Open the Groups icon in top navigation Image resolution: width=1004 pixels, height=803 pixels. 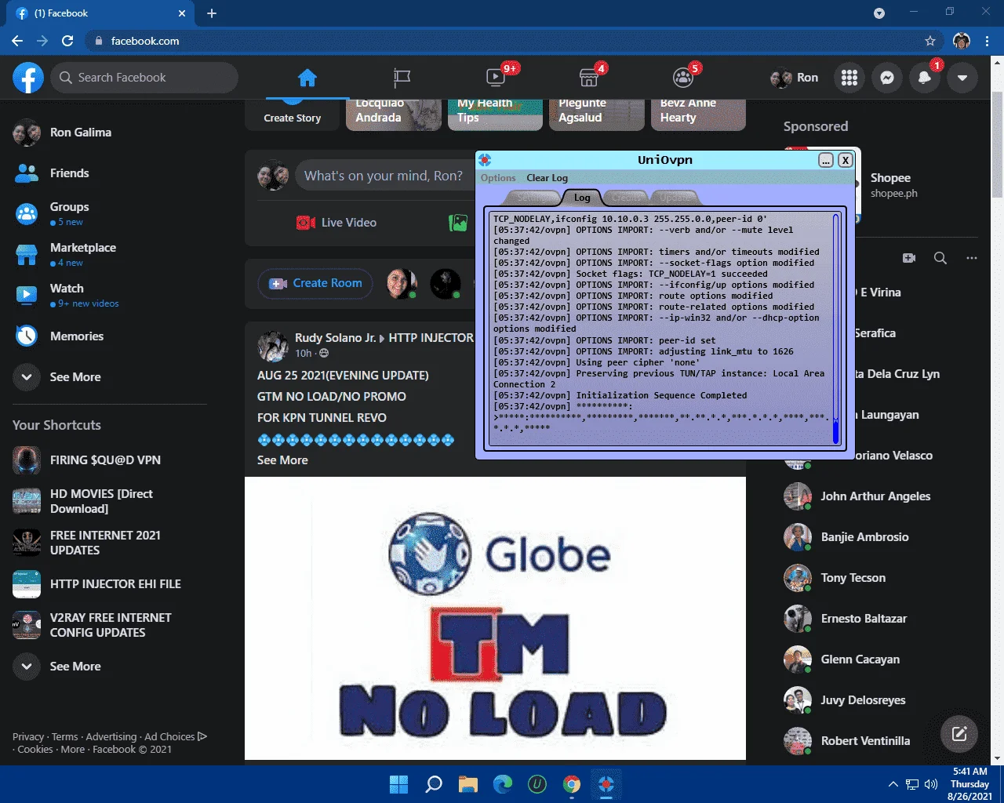coord(683,78)
